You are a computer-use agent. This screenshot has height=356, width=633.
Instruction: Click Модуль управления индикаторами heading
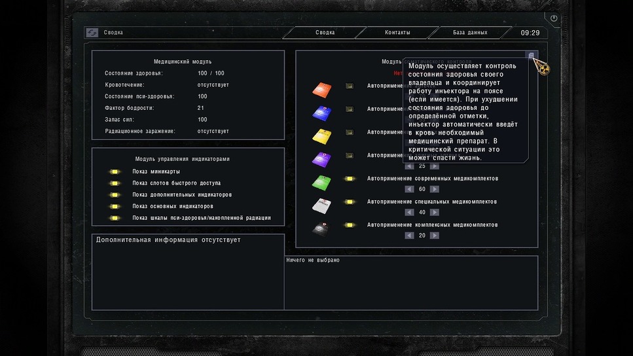[183, 159]
